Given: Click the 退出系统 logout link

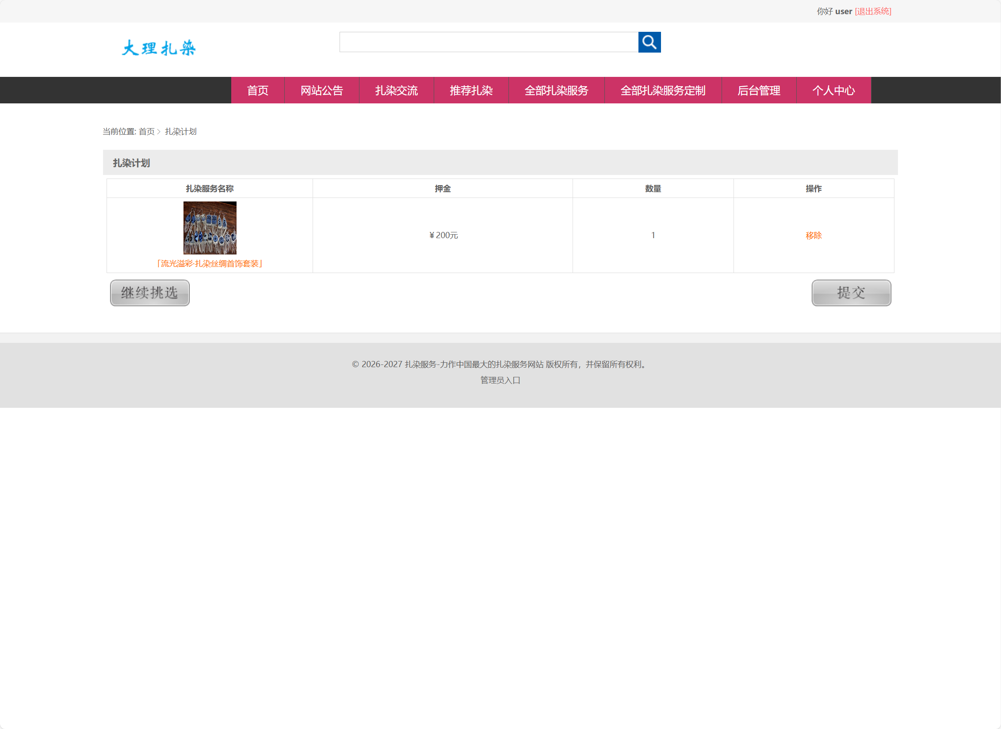Looking at the screenshot, I should click(x=873, y=11).
